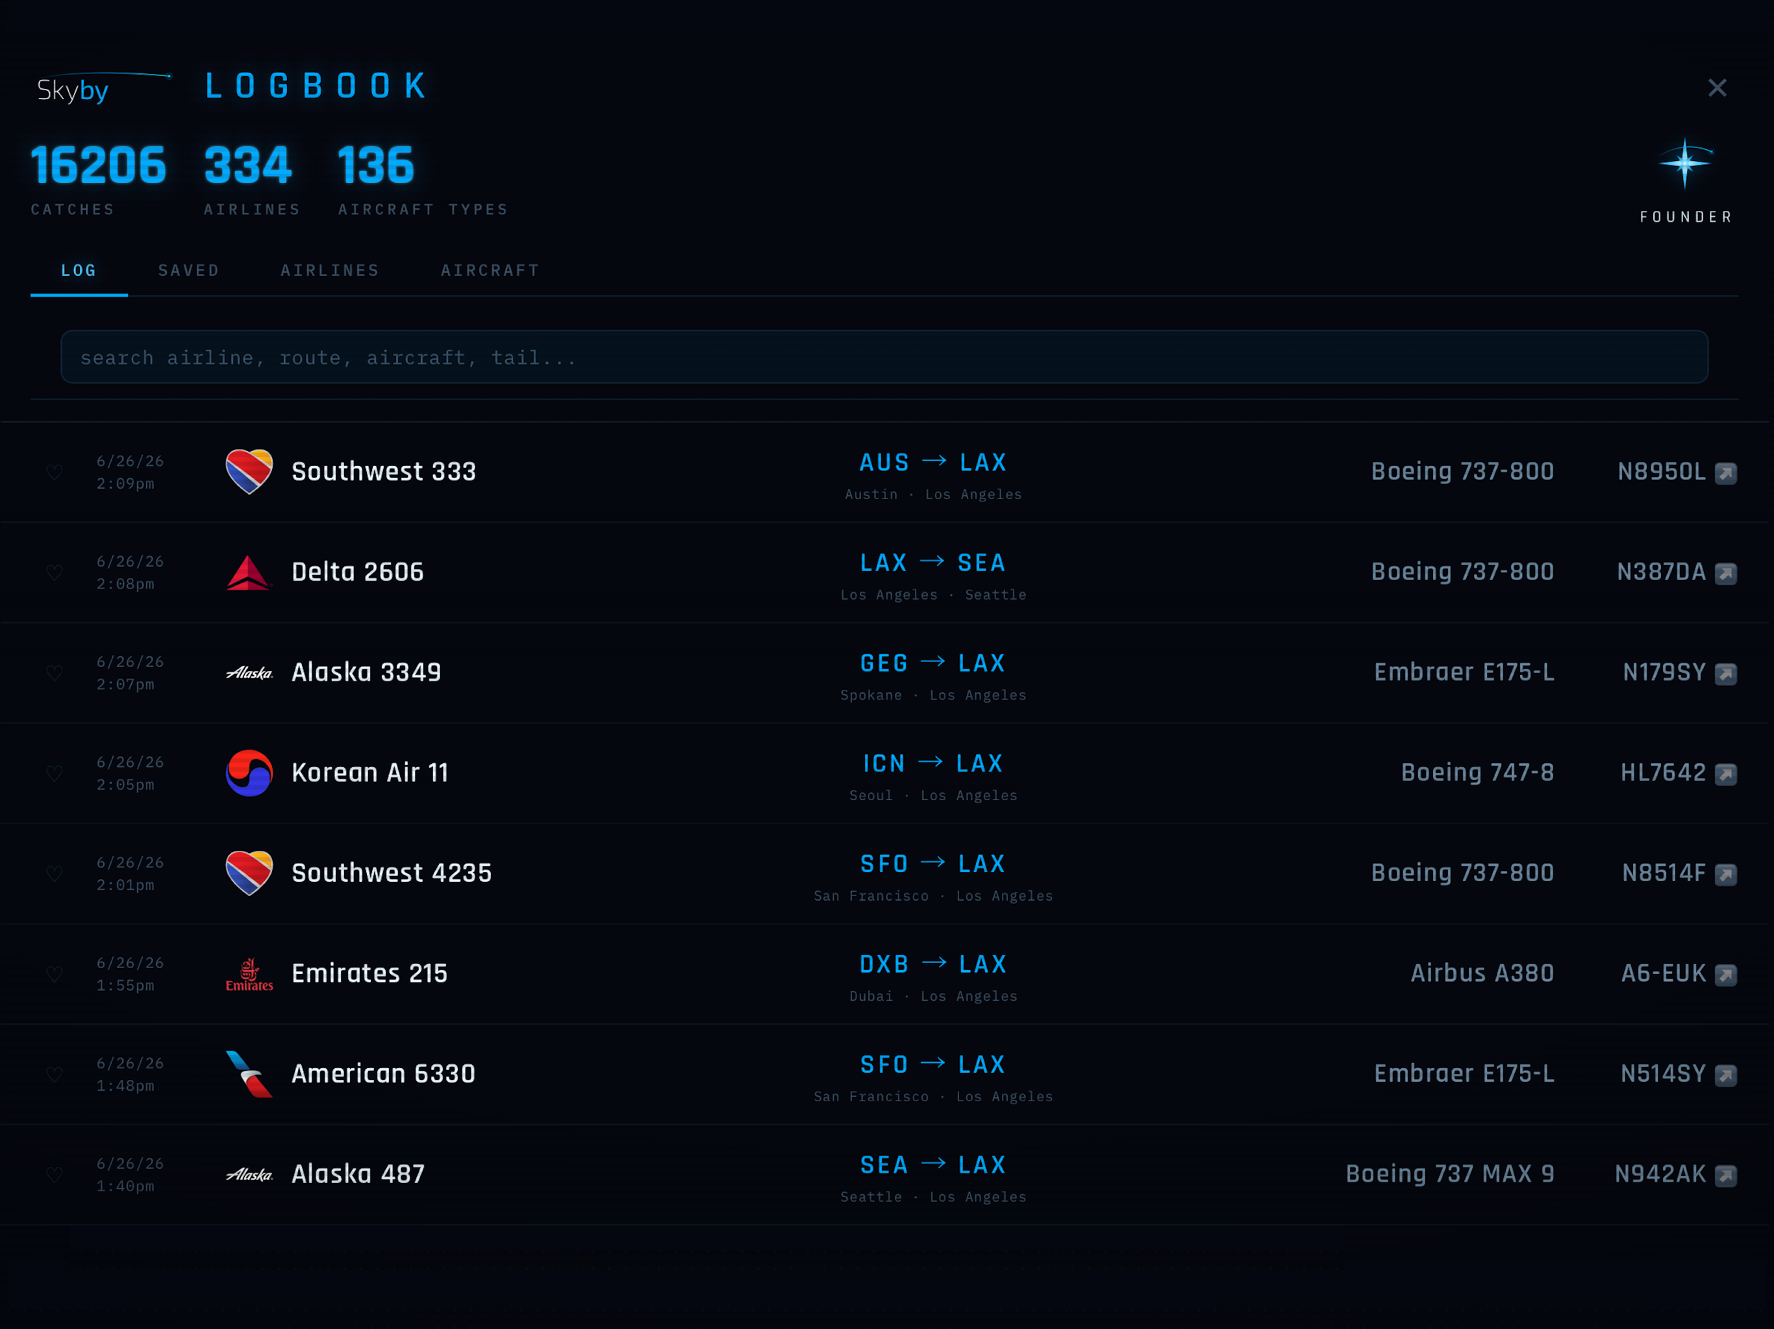
Task: Open tail number N8950L
Action: point(1662,471)
